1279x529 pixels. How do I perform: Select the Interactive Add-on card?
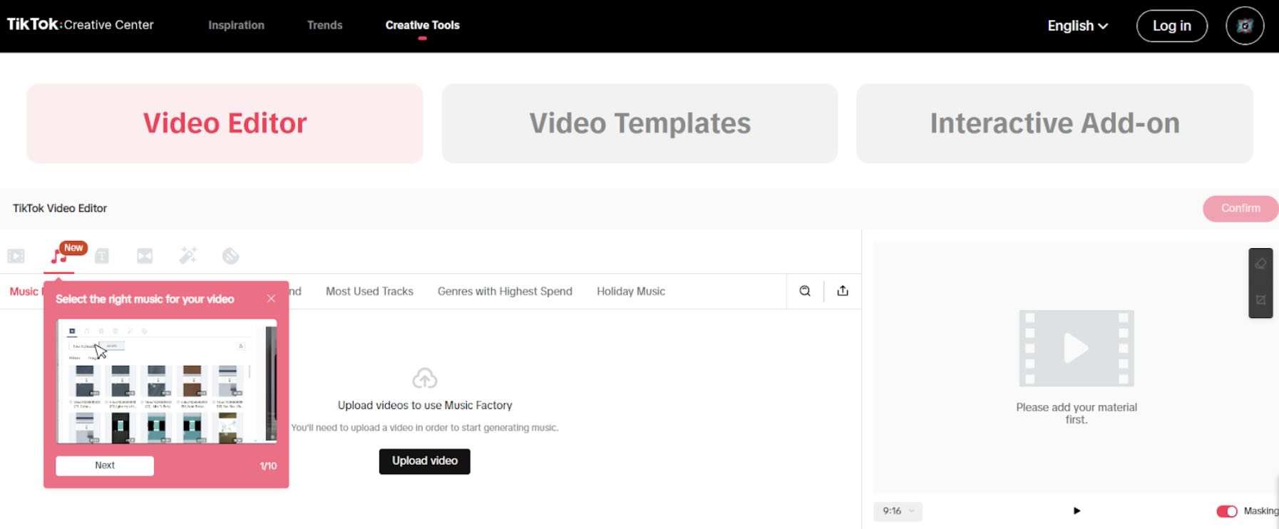(x=1054, y=123)
